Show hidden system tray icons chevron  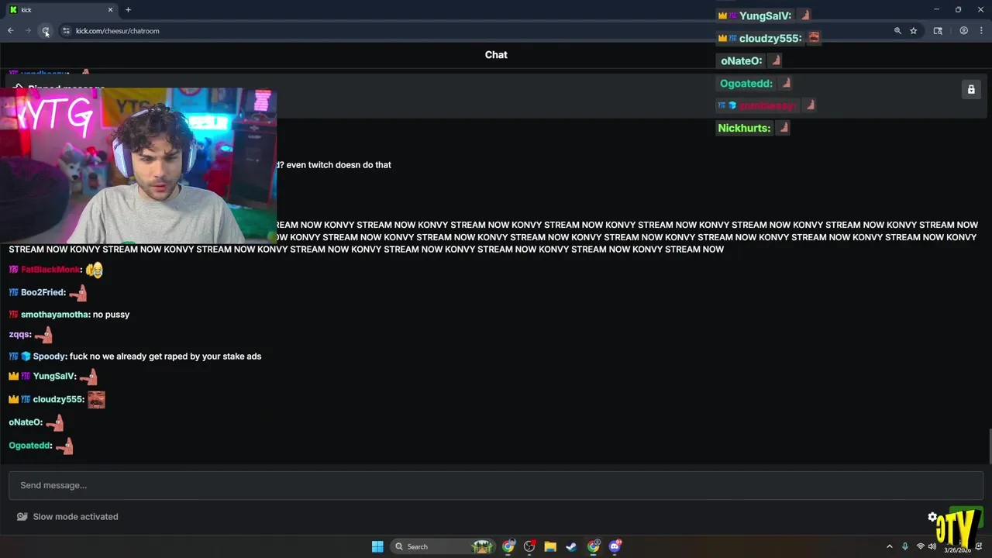coord(889,546)
